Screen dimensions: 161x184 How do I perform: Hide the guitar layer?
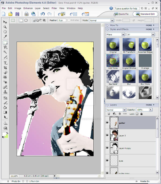(x=107, y=123)
